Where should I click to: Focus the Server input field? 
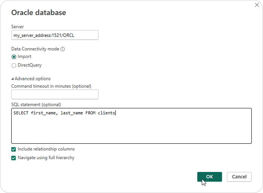point(55,35)
